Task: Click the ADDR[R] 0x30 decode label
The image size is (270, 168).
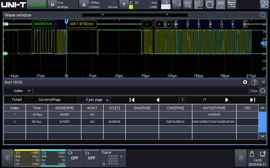Action: point(43,24)
